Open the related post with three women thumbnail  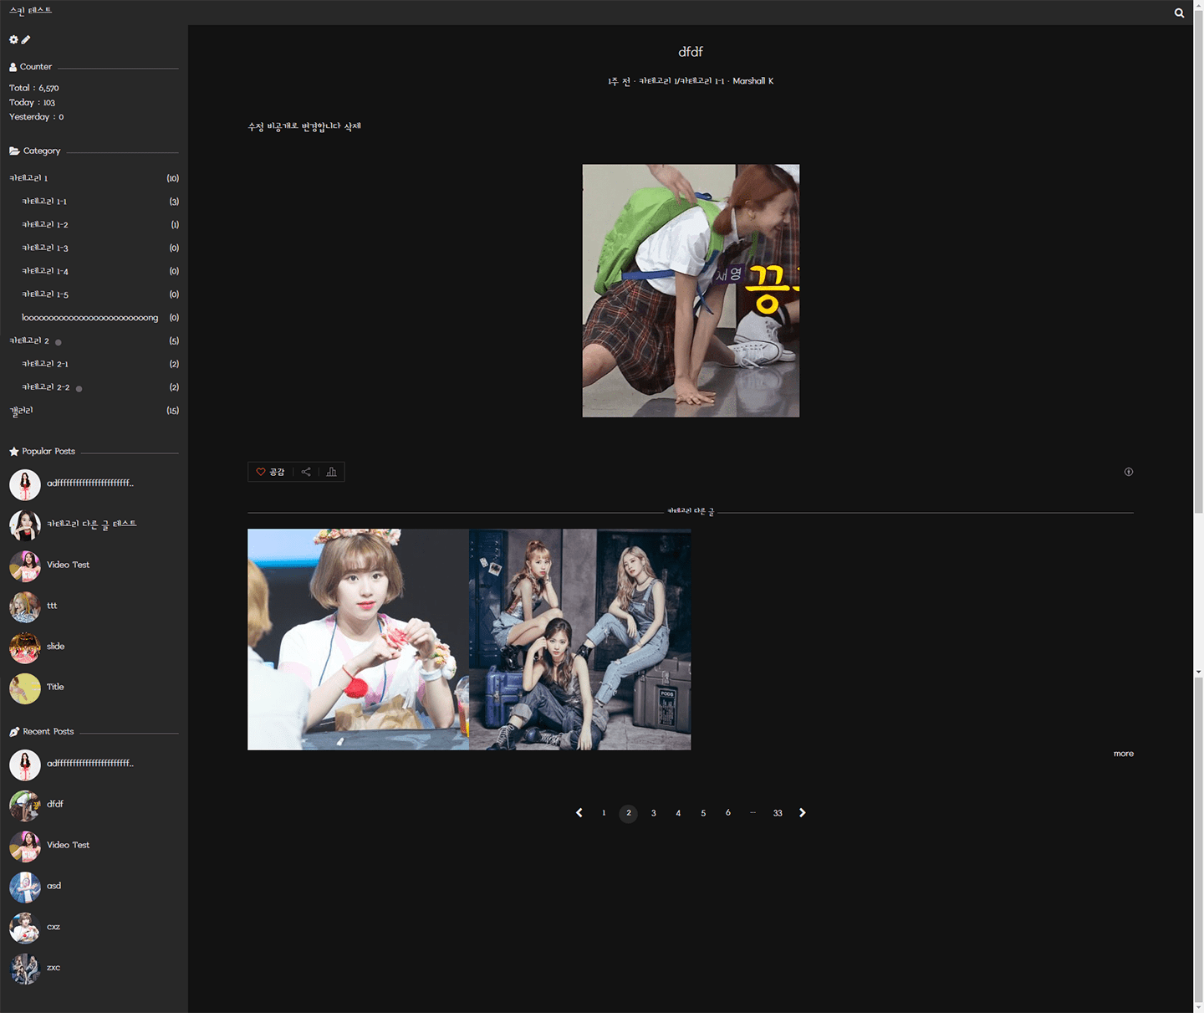579,639
